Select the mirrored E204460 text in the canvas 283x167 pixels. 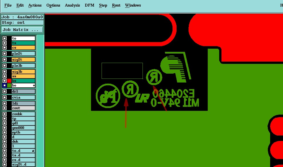coord(173,94)
